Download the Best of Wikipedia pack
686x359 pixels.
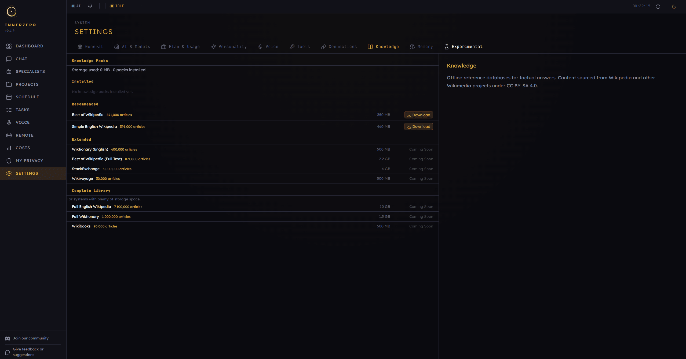419,115
